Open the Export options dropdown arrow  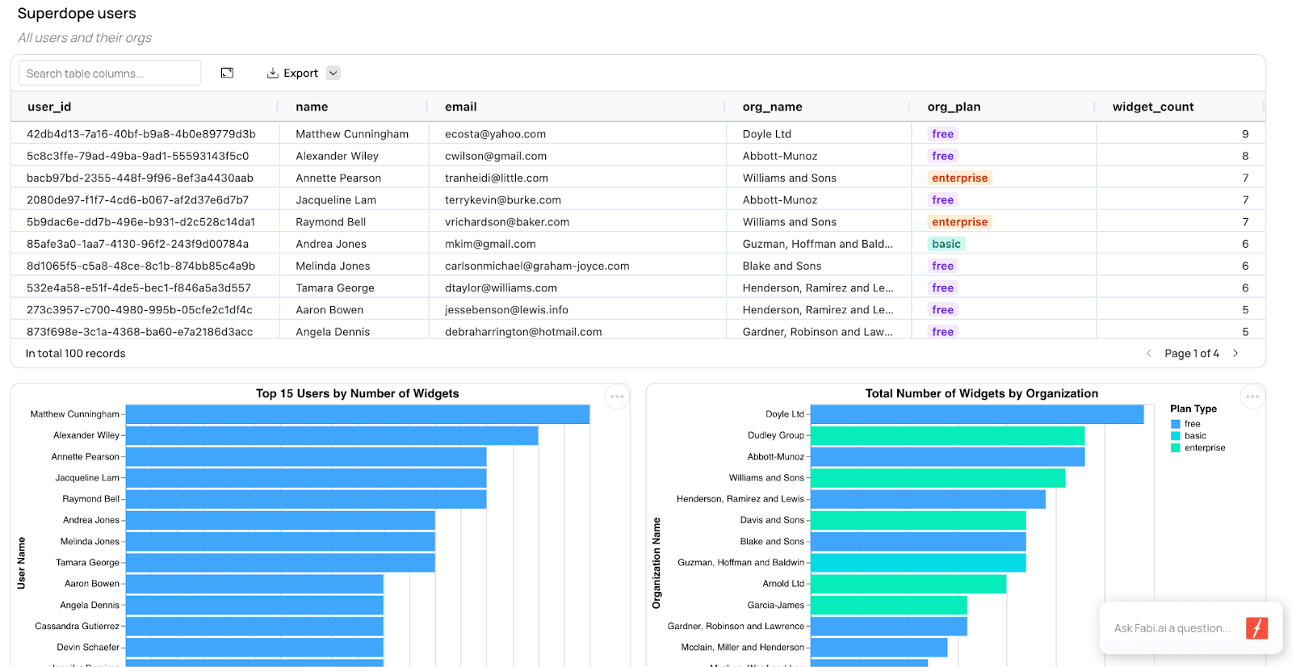[x=333, y=73]
